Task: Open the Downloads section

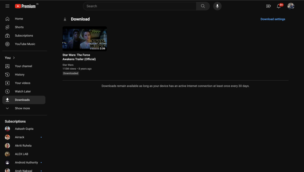Action: (22, 100)
